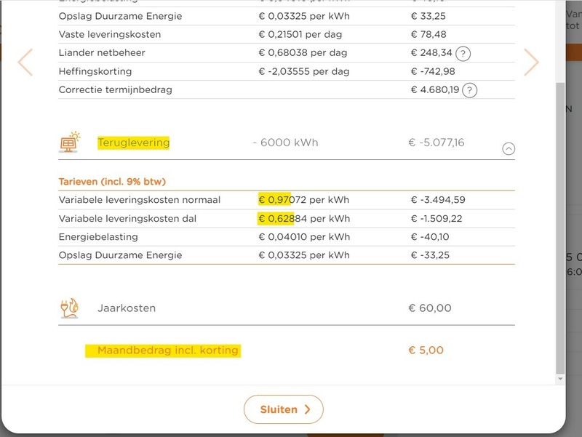Click the Heffingskorting row label
Viewport: 582px width, 437px height.
tap(95, 71)
